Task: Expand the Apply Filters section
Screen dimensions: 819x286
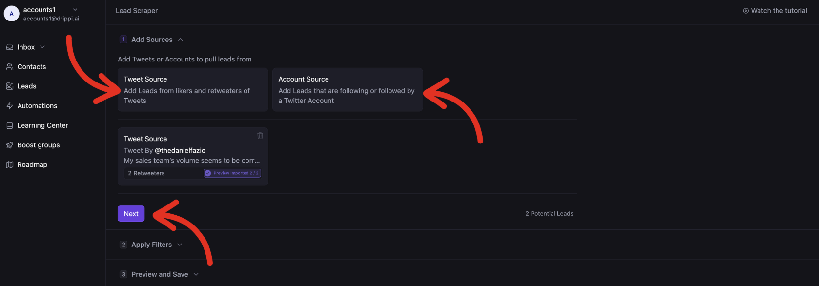Action: tap(179, 244)
